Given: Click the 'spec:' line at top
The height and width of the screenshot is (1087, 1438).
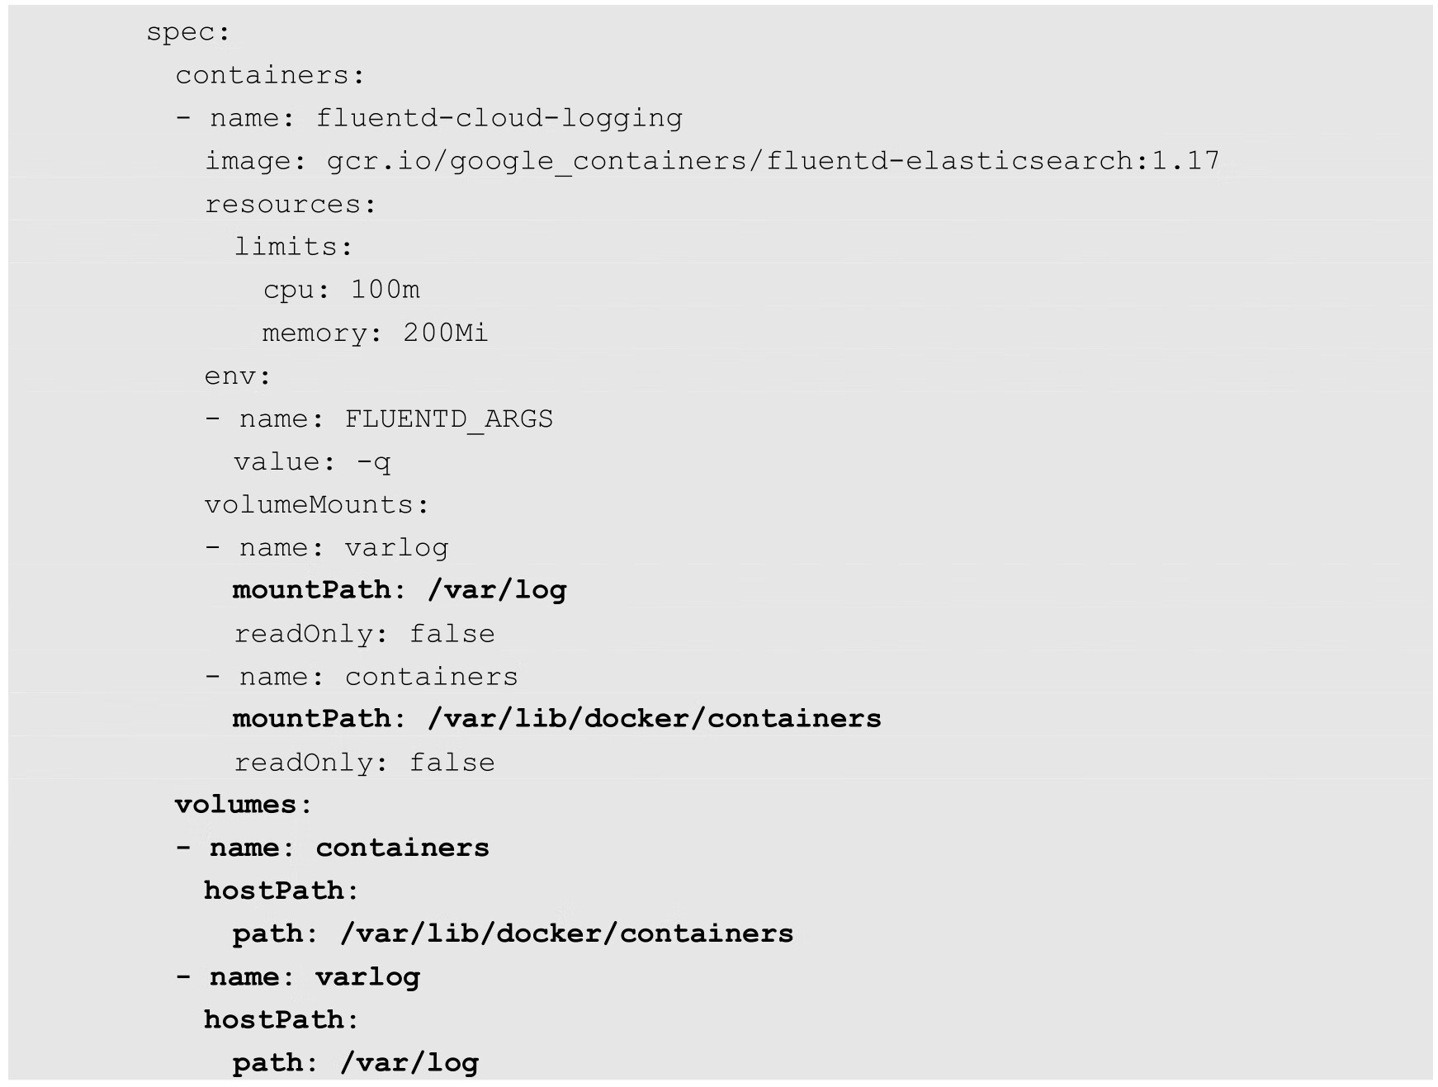Looking at the screenshot, I should (x=188, y=32).
